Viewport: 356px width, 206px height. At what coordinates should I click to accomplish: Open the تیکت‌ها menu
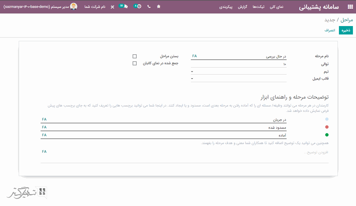tap(259, 7)
